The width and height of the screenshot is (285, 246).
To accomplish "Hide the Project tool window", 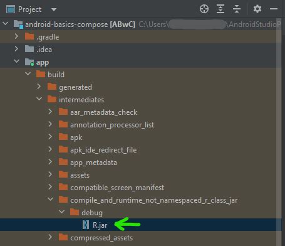I will click(274, 9).
